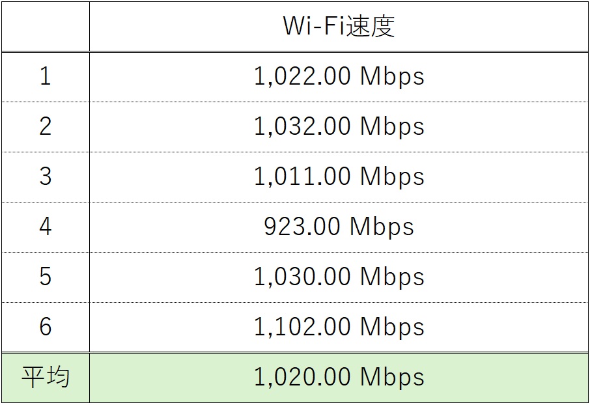Click the word Mbps in row 4
The height and width of the screenshot is (405, 590).
[382, 227]
